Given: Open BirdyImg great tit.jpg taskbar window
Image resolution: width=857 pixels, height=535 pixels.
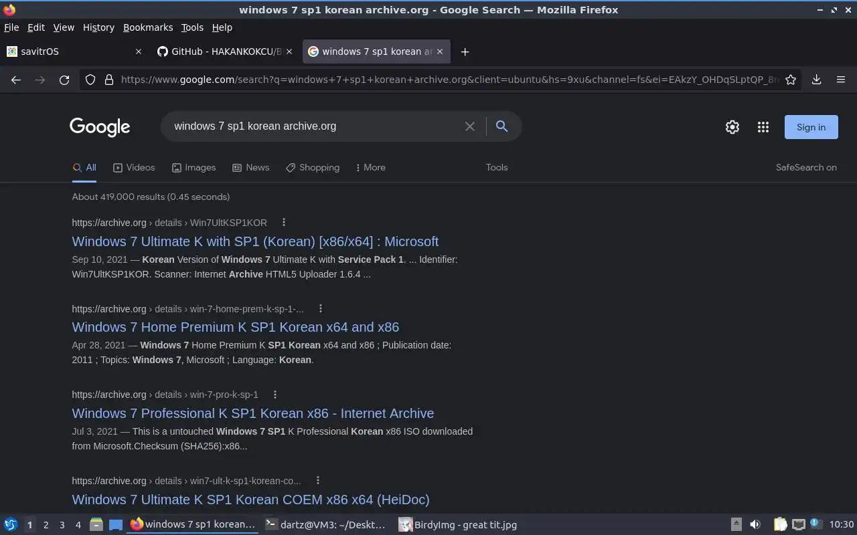Looking at the screenshot, I should pos(459,525).
